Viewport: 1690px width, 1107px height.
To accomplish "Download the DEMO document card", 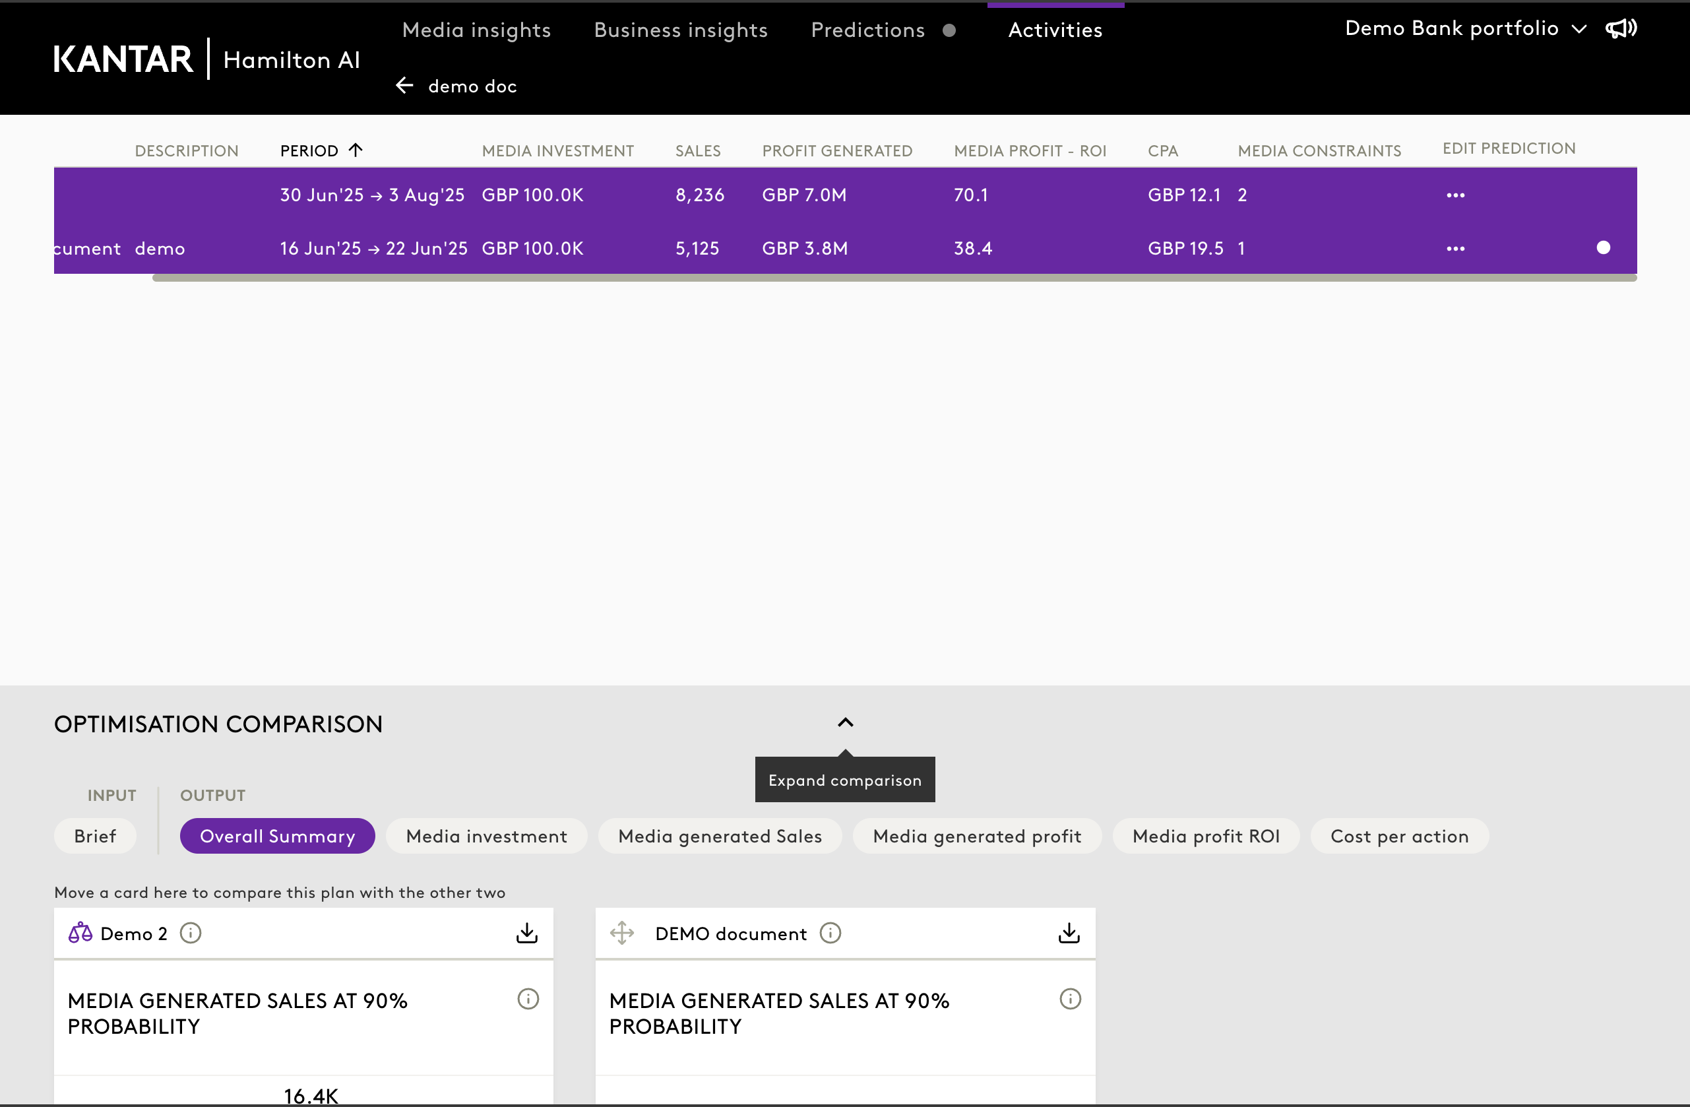I will [x=1069, y=933].
